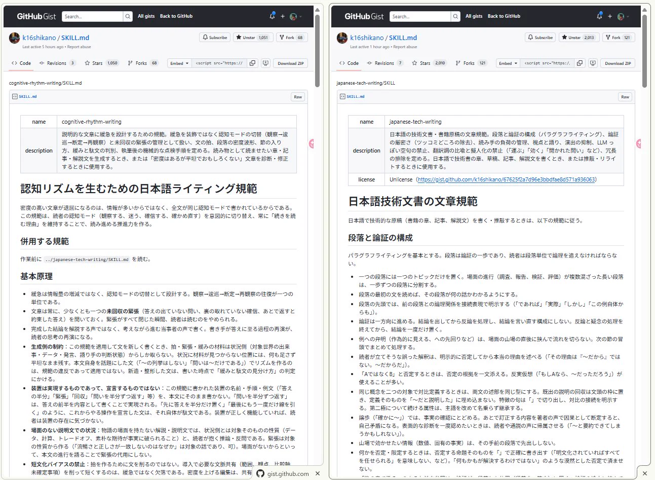This screenshot has height=480, width=655.
Task: Download ZIP of the japanese-tech-writing gist
Action: [x=618, y=63]
